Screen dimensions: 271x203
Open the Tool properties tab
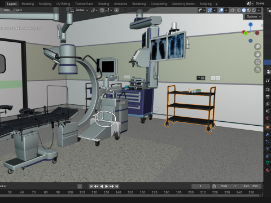pyautogui.click(x=268, y=81)
